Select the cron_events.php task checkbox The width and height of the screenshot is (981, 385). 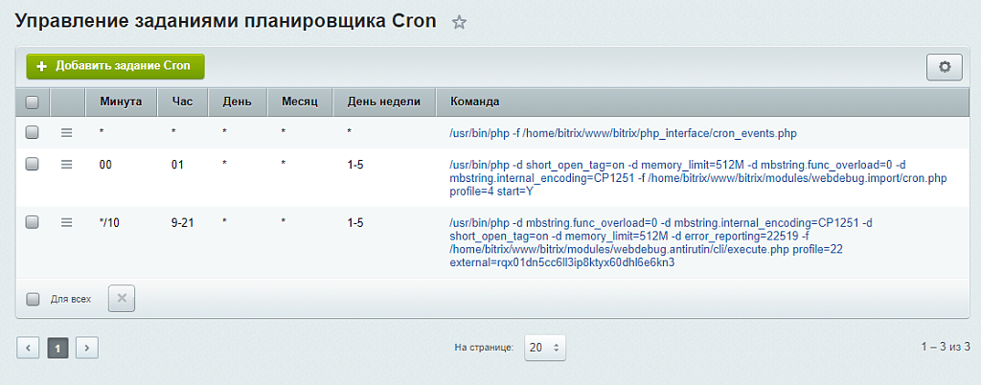33,132
